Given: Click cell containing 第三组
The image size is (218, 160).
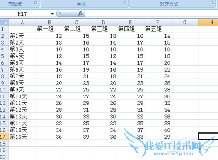Looking at the screenshot, I should [103, 29].
